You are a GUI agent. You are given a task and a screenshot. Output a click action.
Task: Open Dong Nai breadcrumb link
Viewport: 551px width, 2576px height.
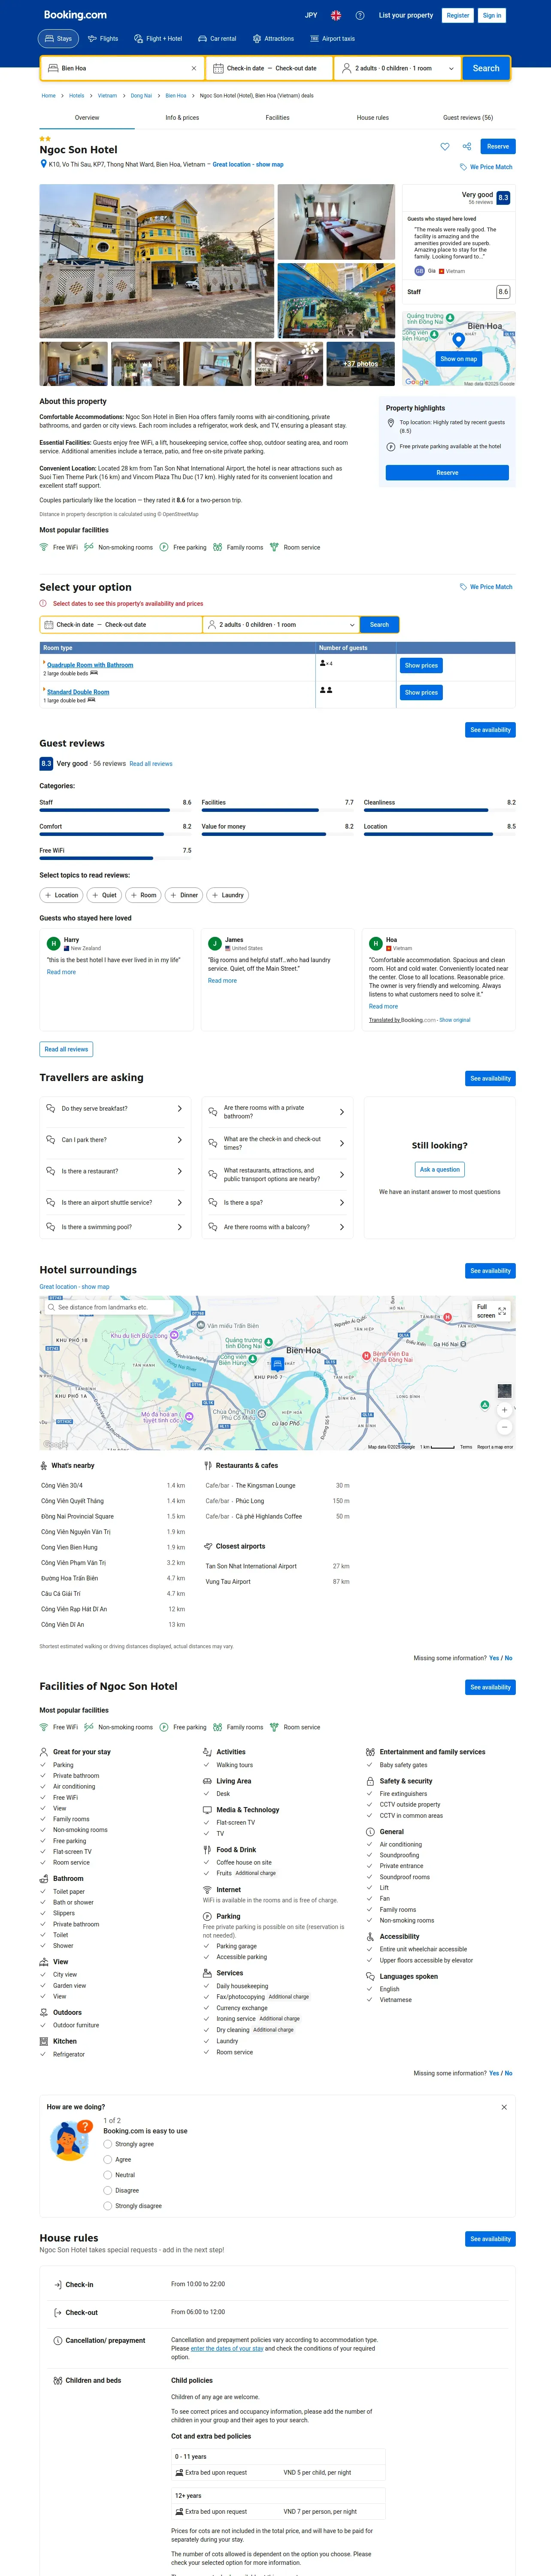click(x=141, y=96)
